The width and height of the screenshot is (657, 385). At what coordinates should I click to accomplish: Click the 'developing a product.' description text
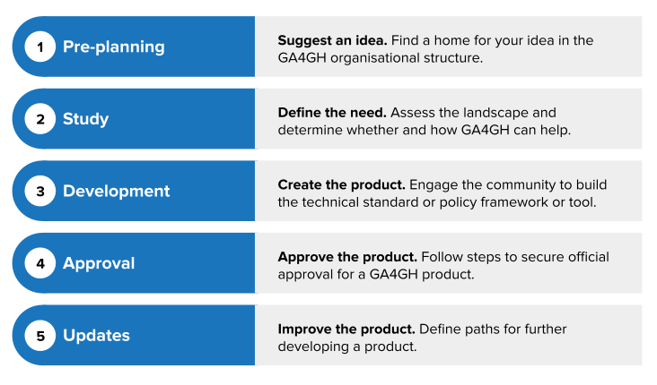(347, 346)
